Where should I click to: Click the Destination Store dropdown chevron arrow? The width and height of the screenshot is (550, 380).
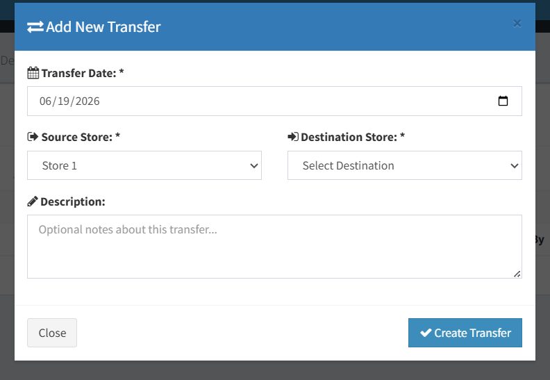point(514,165)
